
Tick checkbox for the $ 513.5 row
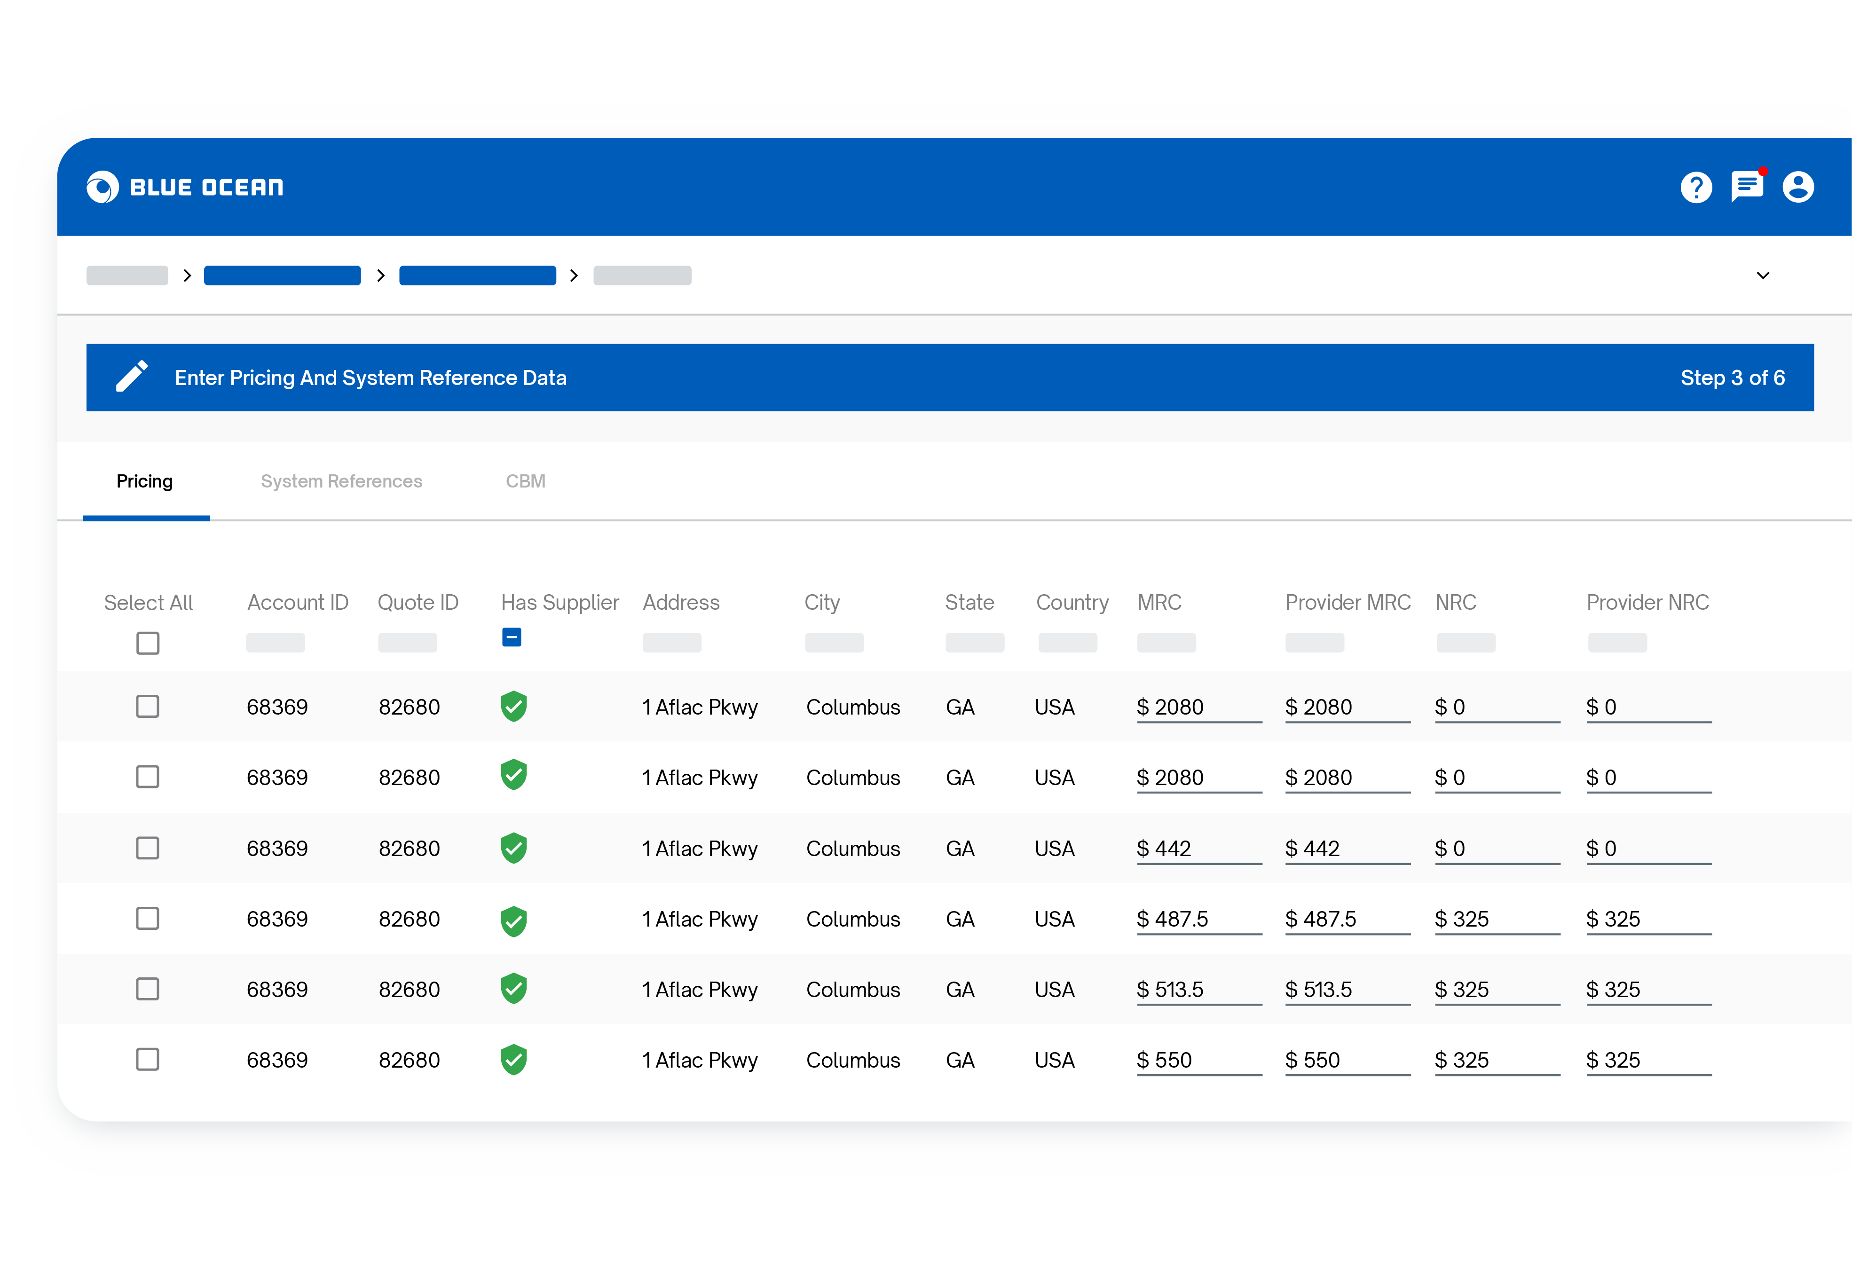tap(148, 989)
